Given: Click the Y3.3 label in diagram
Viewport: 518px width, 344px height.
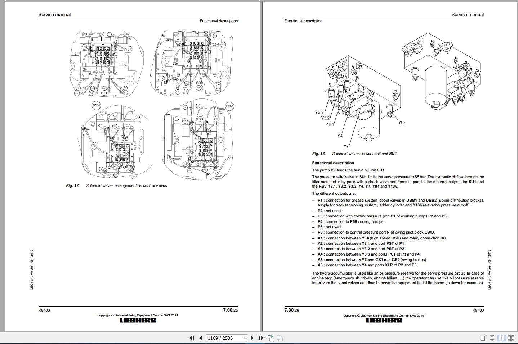Looking at the screenshot, I should (319, 112).
